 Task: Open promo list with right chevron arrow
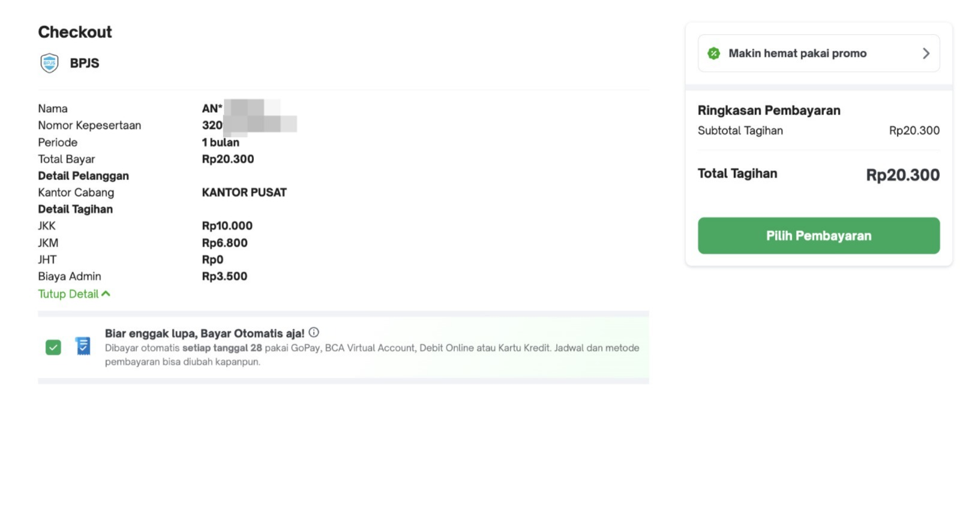pyautogui.click(x=926, y=53)
